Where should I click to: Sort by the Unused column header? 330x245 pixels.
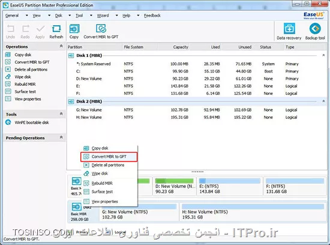click(238, 47)
